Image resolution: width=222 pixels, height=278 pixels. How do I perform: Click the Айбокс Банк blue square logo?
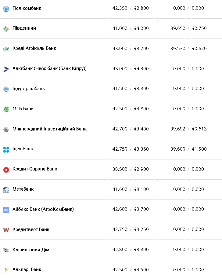[6, 210]
